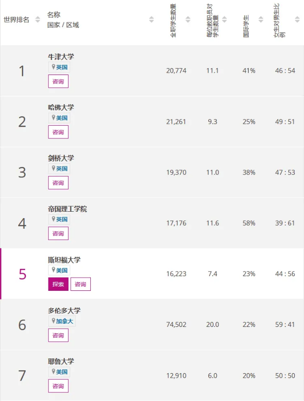Click the 世界排名 column header text
This screenshot has height=401, width=304.
point(16,20)
